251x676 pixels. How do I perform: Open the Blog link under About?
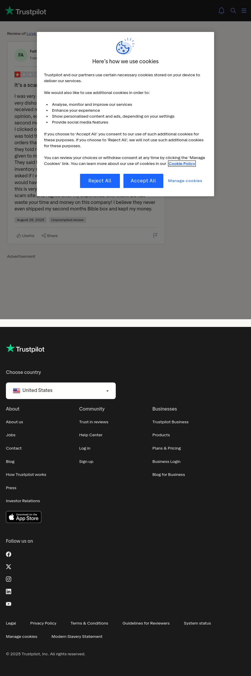coord(10,462)
